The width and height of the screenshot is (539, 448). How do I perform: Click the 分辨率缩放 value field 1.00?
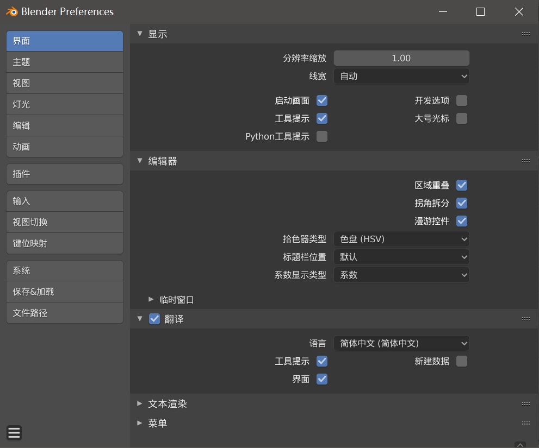pos(401,58)
